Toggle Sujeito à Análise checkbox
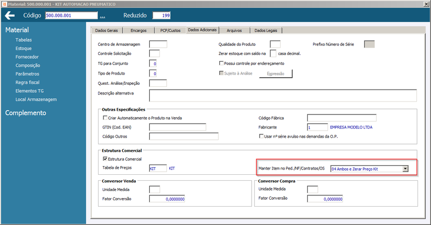 (x=221, y=73)
